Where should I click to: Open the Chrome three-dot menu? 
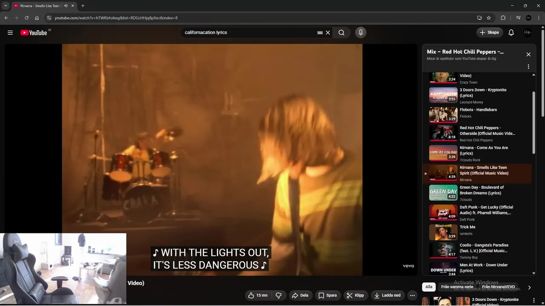pos(538,18)
